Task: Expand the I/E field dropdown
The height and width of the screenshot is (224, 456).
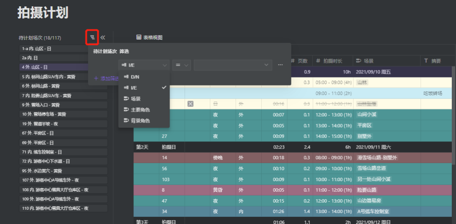Action: pos(144,65)
